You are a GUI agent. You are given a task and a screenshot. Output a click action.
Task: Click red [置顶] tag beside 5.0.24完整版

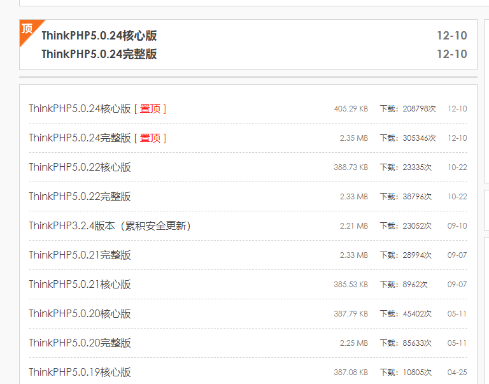(x=150, y=138)
